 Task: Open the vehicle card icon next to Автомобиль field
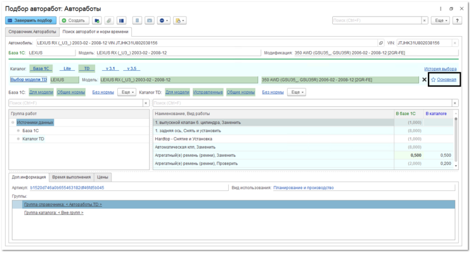[381, 43]
